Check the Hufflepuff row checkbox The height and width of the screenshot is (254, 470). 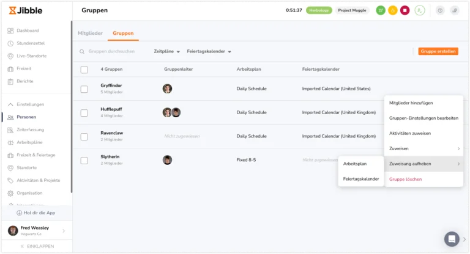point(84,113)
